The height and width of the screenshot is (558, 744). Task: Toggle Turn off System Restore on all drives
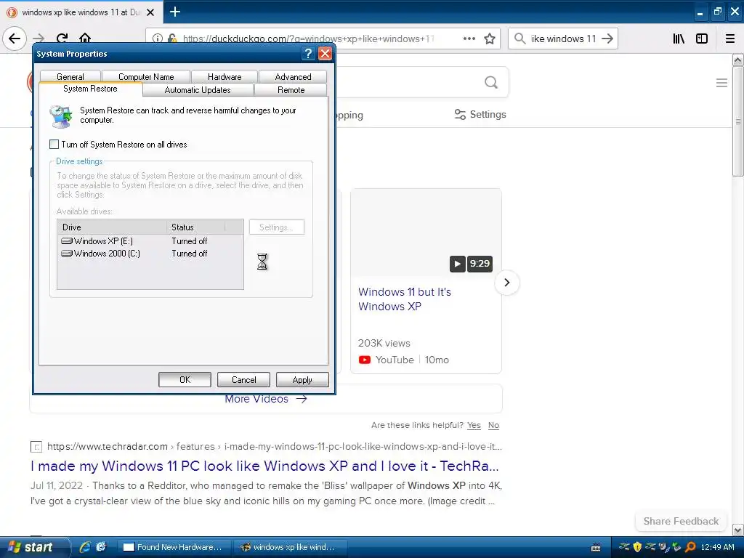click(x=54, y=145)
